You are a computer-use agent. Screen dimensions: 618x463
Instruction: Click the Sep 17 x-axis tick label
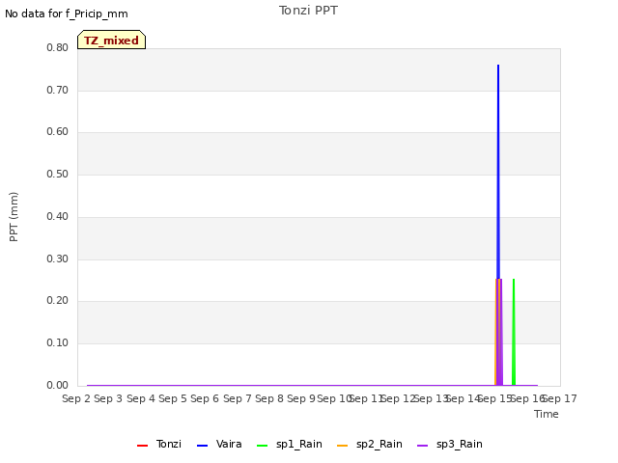[560, 398]
